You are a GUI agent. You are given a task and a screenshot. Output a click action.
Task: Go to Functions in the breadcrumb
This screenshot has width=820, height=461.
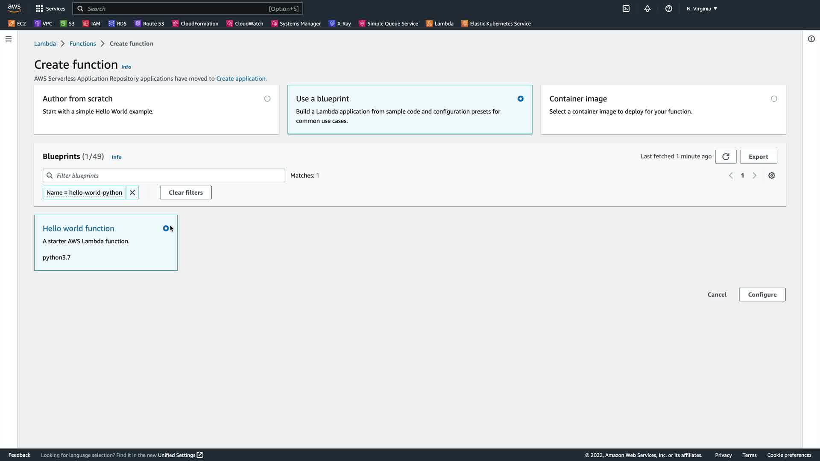tap(82, 44)
